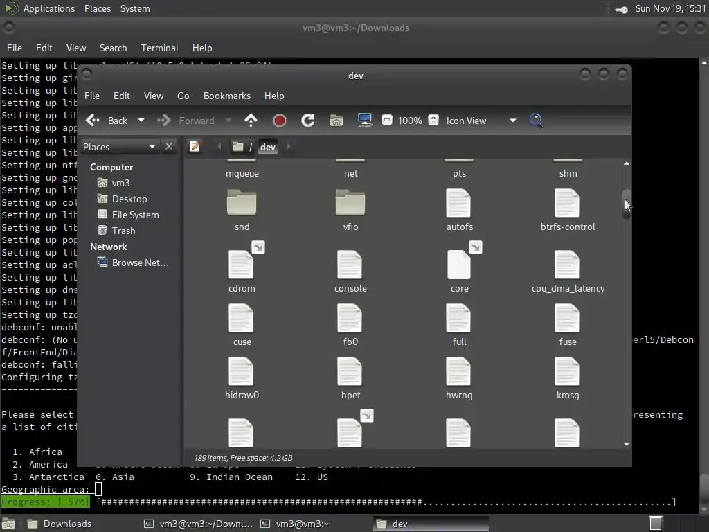Select the vfio folder icon
This screenshot has width=709, height=532.
[350, 203]
